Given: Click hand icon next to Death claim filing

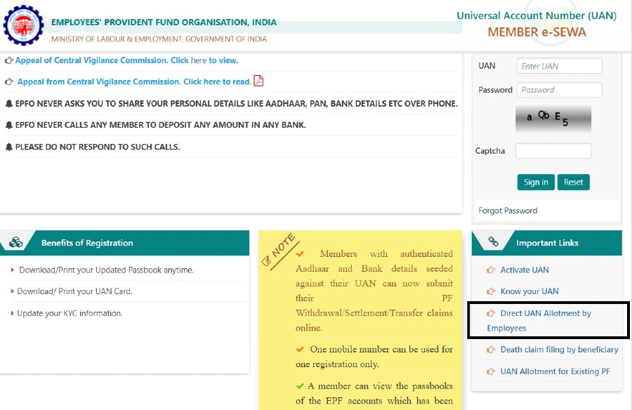Looking at the screenshot, I should point(491,350).
